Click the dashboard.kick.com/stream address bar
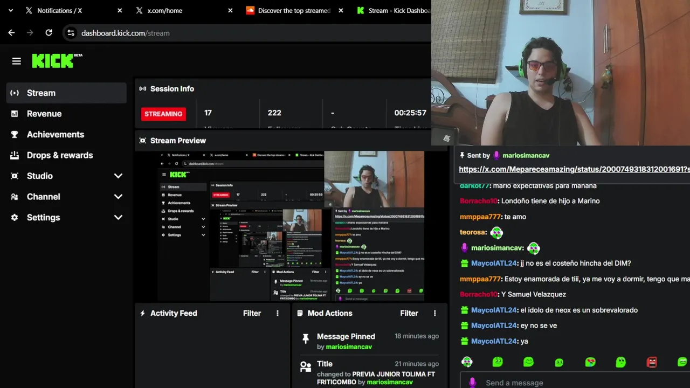The width and height of the screenshot is (690, 388). tap(248, 33)
